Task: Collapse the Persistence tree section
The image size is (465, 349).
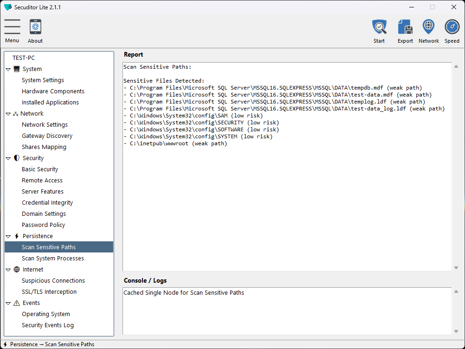Action: tap(8, 236)
